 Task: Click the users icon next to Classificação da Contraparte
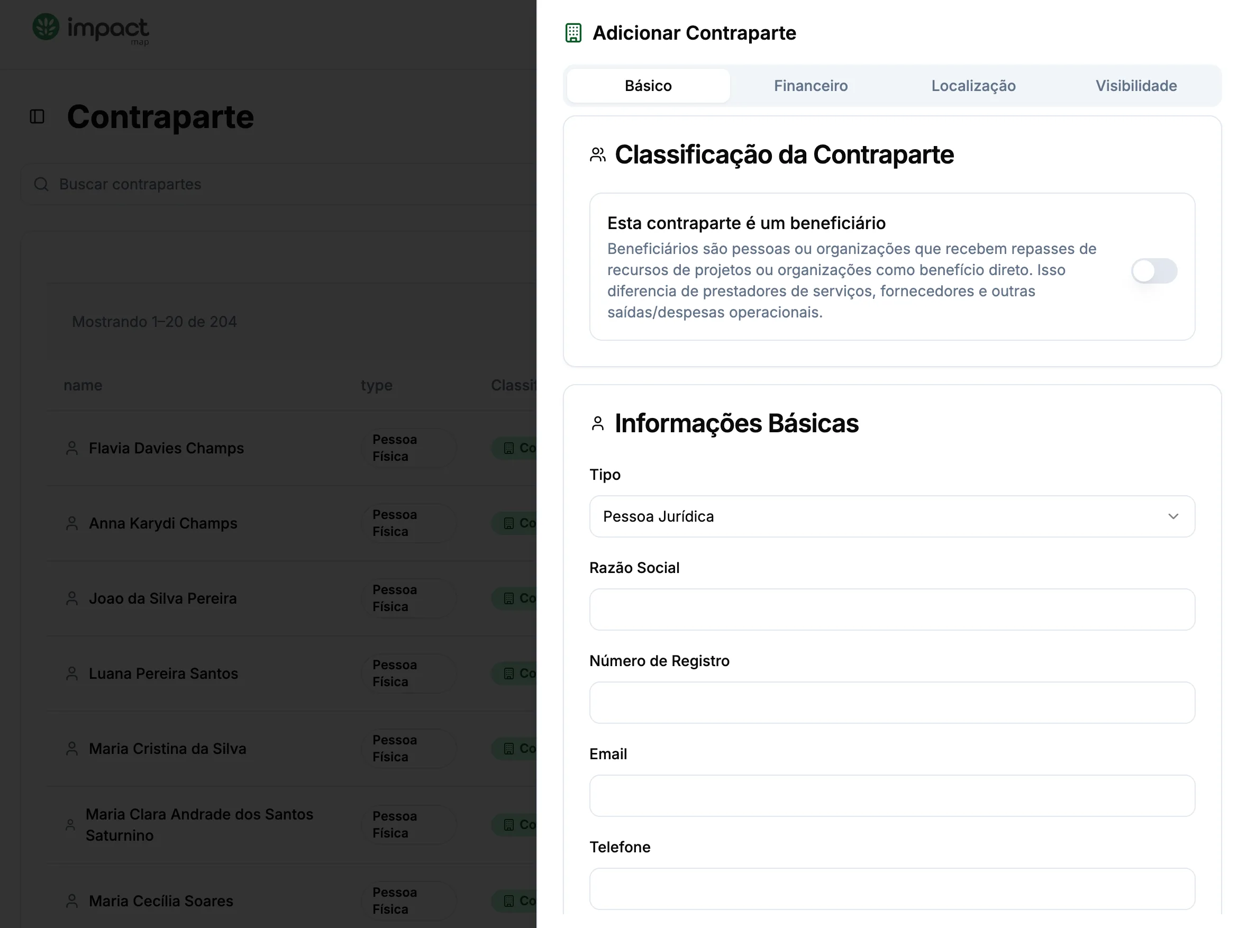pos(598,154)
